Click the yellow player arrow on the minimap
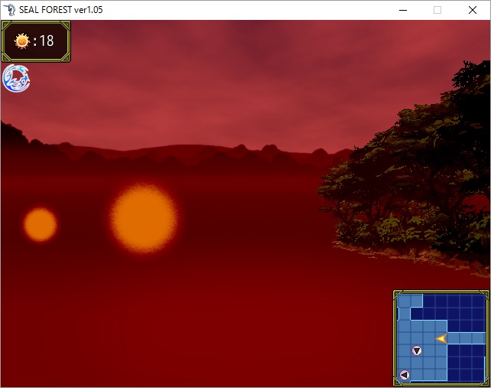Screen dimensions: 491x388 point(441,338)
